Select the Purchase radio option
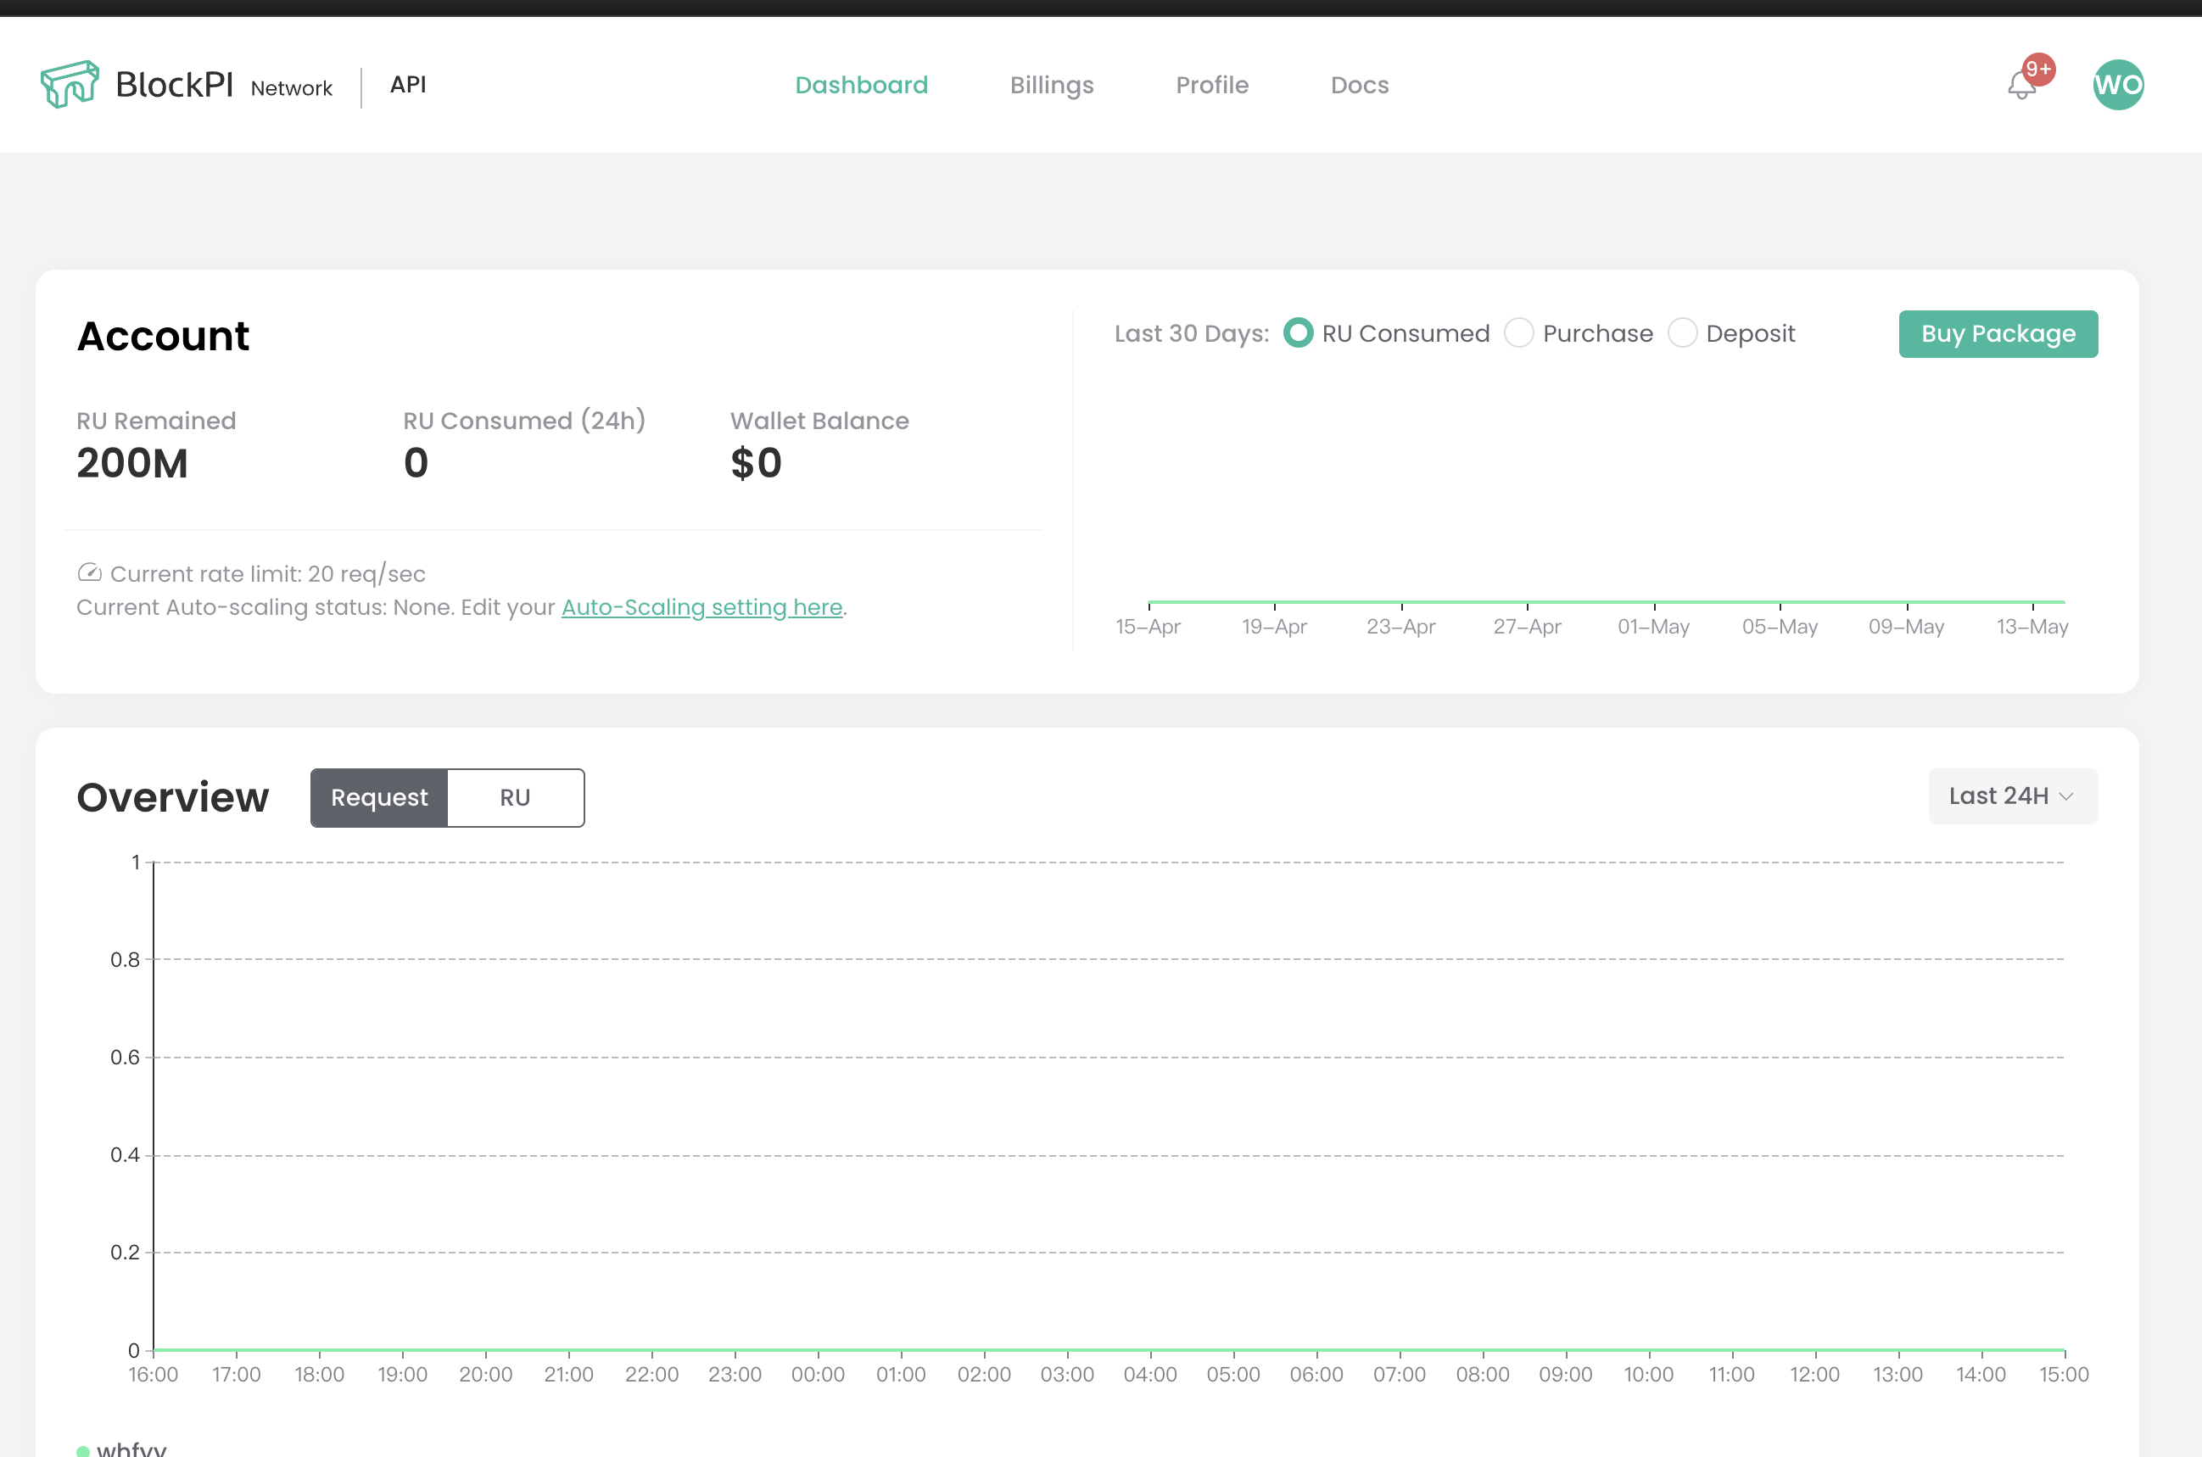Screen dimensions: 2202x1457 click(1519, 332)
